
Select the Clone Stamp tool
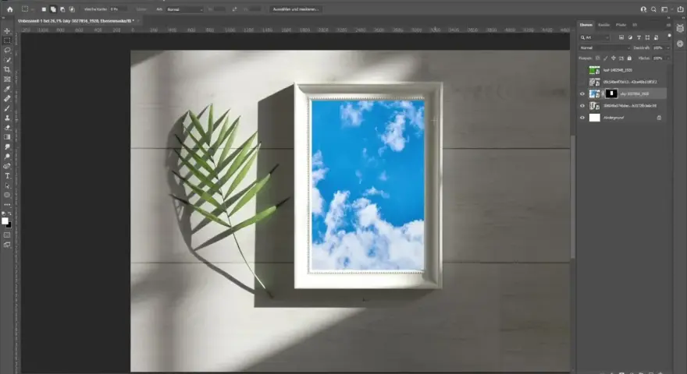(7, 118)
